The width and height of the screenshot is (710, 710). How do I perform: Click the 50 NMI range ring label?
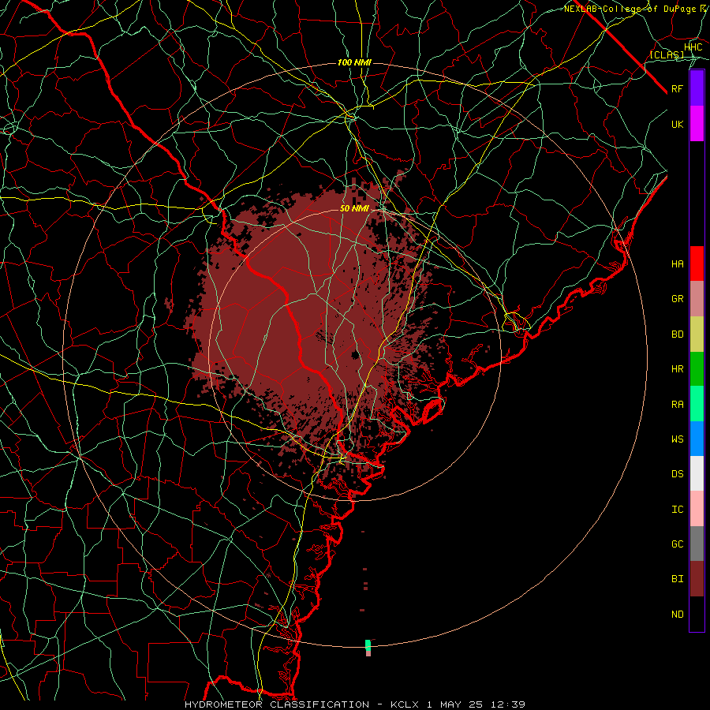pos(354,208)
